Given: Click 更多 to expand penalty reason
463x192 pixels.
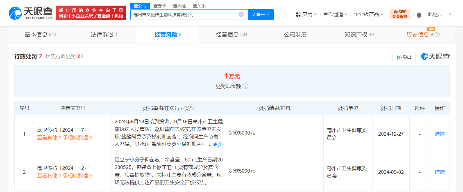Looking at the screenshot, I should coord(218,144).
